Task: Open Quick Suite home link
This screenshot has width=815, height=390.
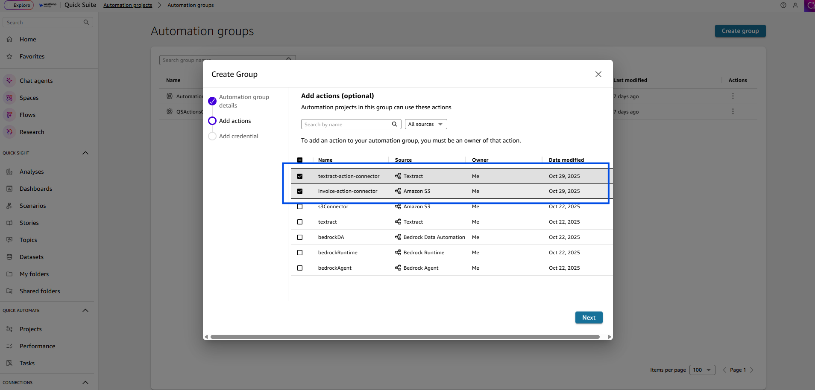Action: pyautogui.click(x=80, y=5)
